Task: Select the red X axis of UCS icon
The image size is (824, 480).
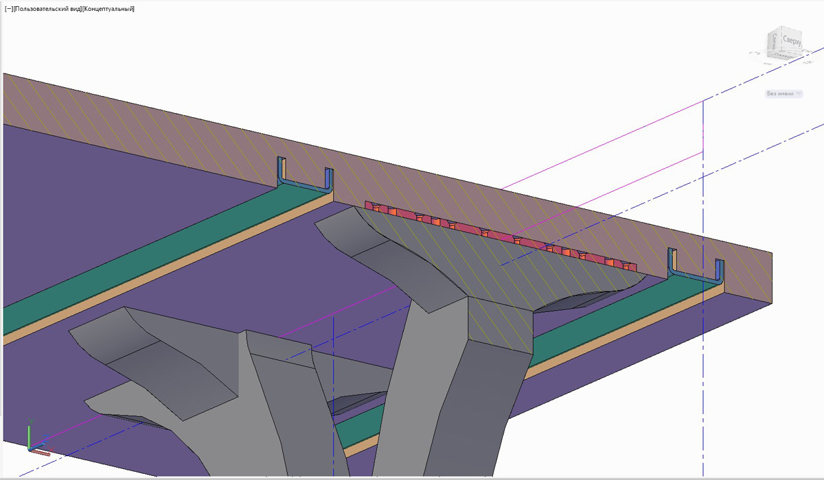Action: click(x=43, y=452)
